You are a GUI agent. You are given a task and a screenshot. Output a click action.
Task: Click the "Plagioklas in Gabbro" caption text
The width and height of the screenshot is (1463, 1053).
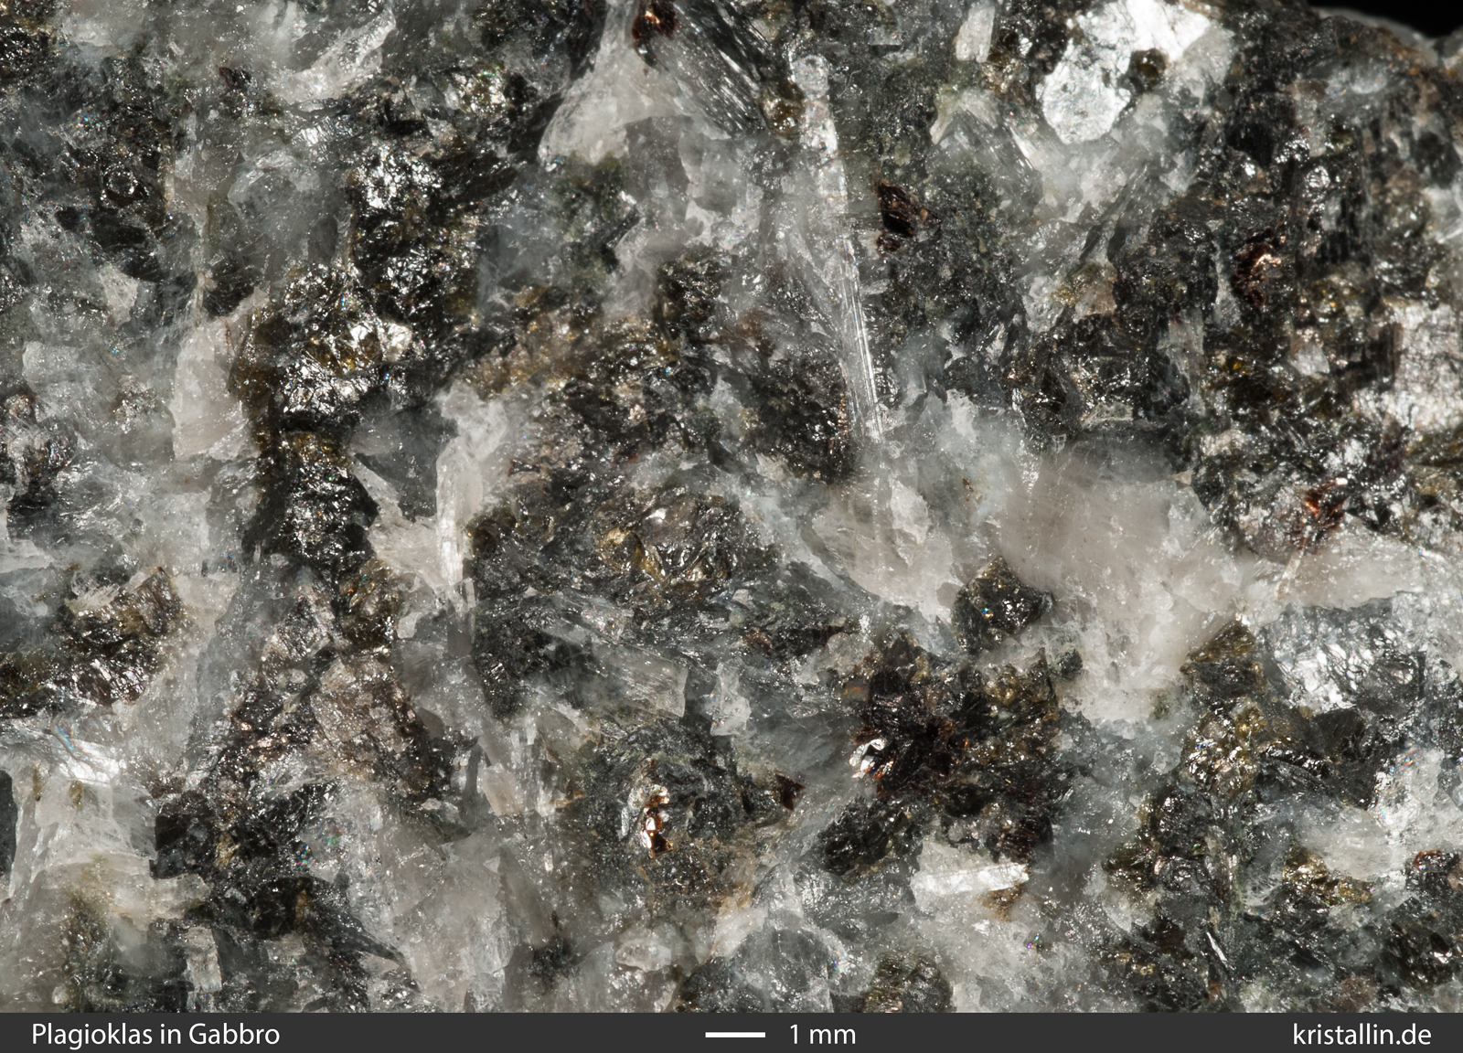click(155, 1034)
